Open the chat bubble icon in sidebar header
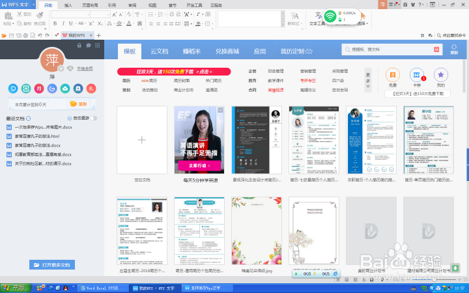Screen dimensions: 469x293 pyautogui.click(x=89, y=46)
